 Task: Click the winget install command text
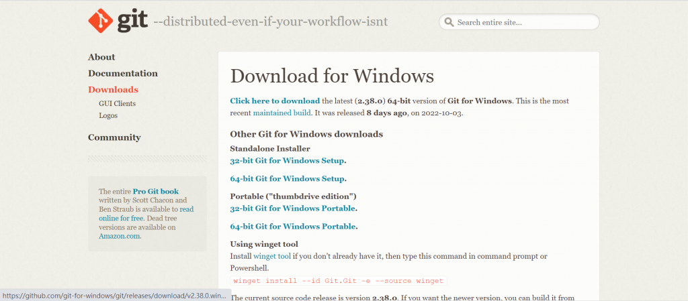tap(339, 281)
